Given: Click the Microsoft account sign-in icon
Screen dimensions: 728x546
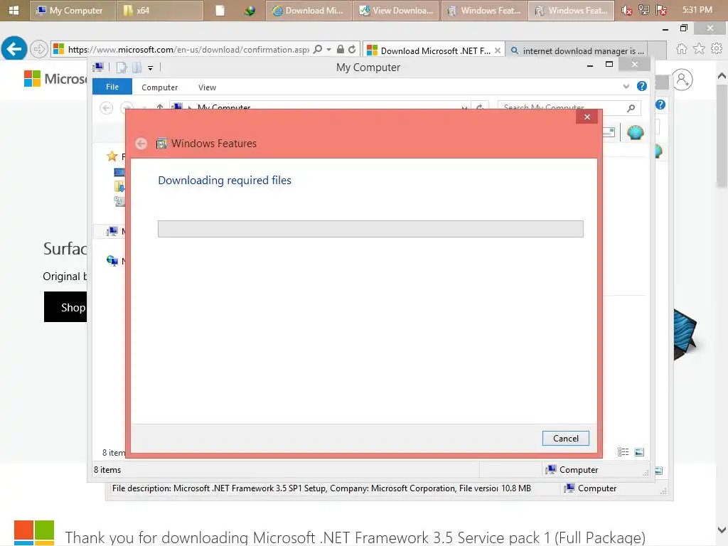Looking at the screenshot, I should pos(682,80).
